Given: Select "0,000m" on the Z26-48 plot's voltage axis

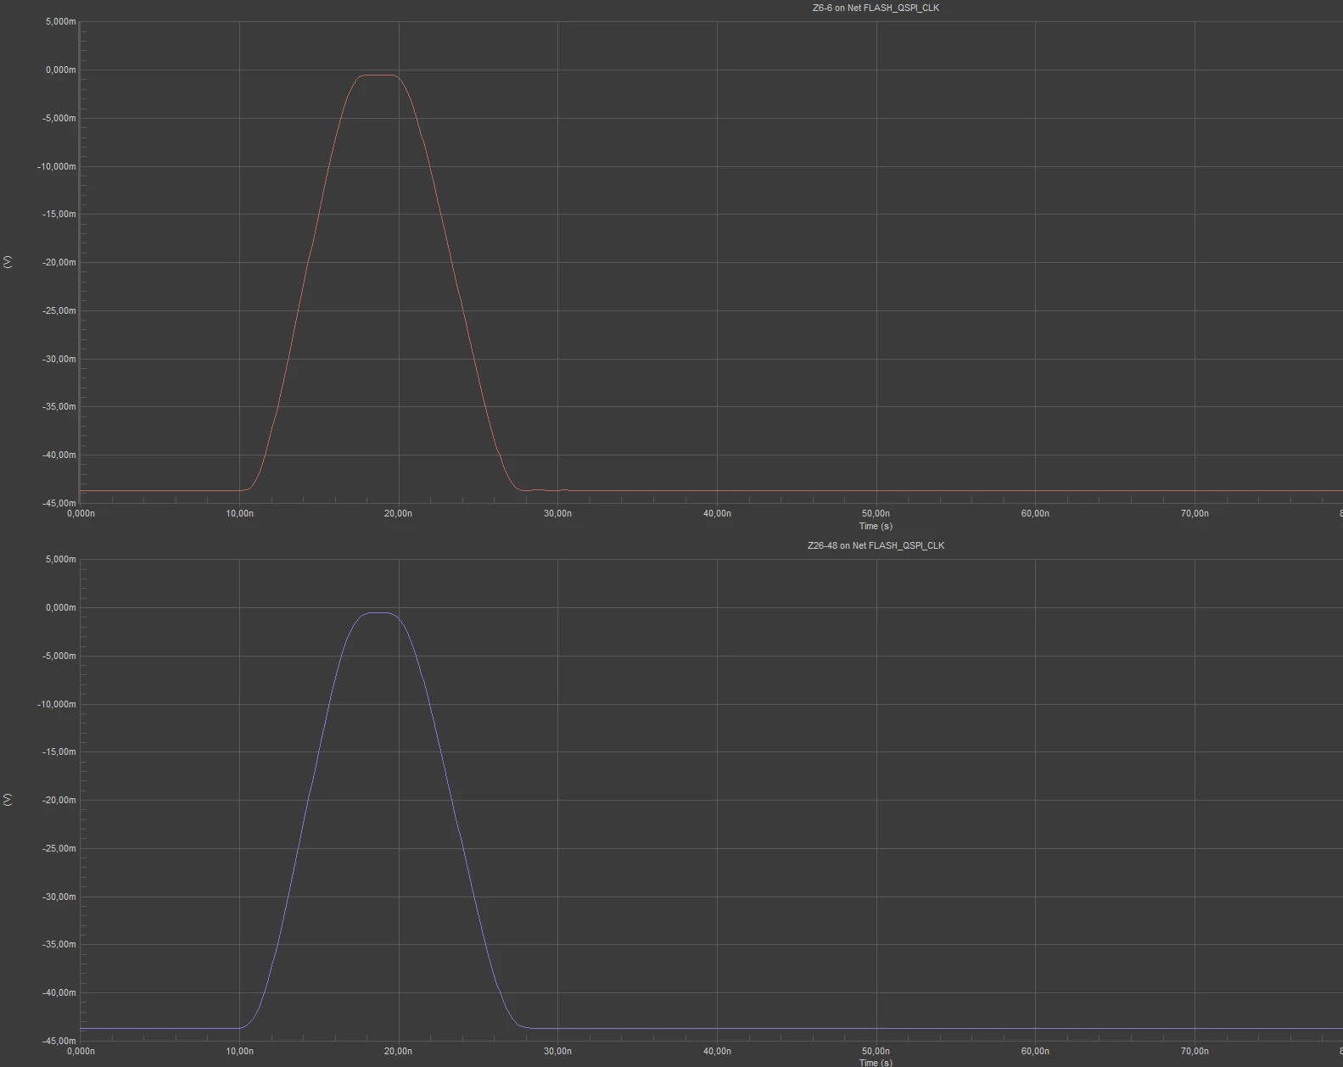Looking at the screenshot, I should point(60,607).
